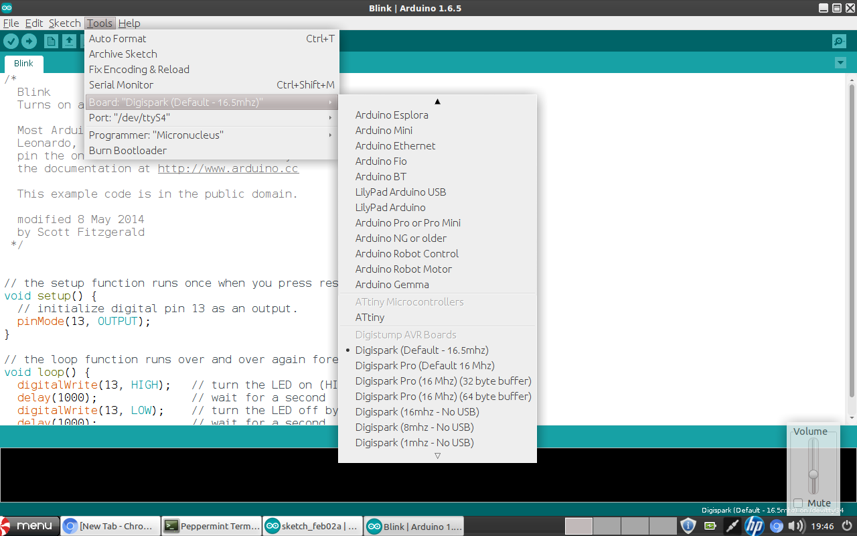
Task: Choose Auto Format from Tools menu
Action: point(212,38)
